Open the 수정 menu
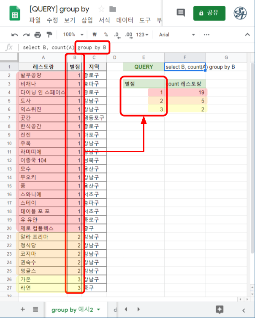255x318 pixels. tap(52, 20)
